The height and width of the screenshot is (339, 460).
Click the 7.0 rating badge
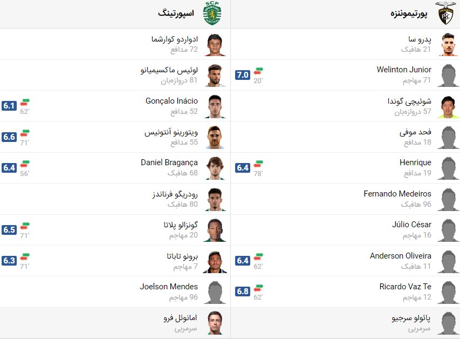[243, 75]
